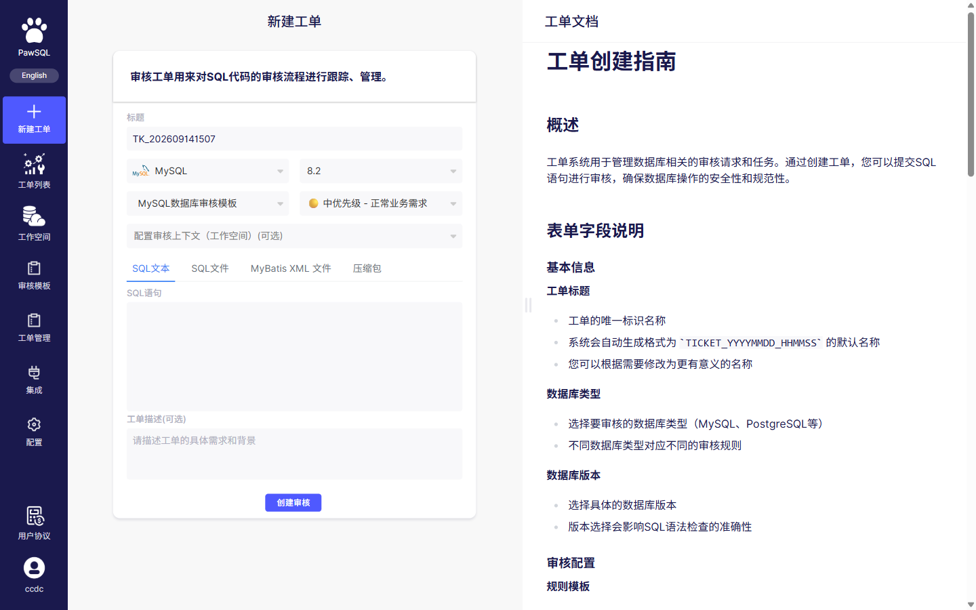Switch to the SQL文件 tab
976x610 pixels.
click(210, 268)
